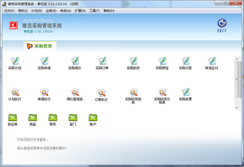Click the vertical scrollbar thumb
244x167 pixels.
pyautogui.click(x=237, y=79)
